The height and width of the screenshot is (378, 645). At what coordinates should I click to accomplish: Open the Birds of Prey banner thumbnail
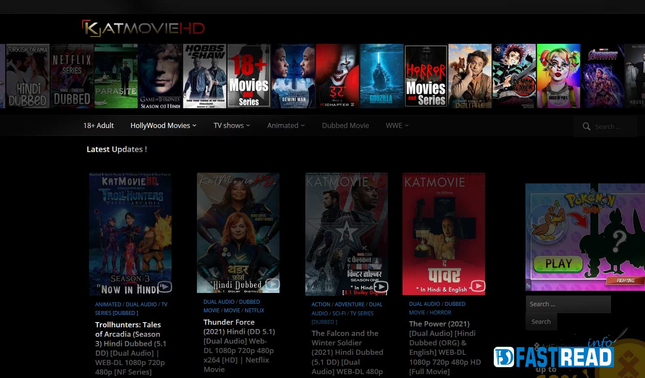click(559, 76)
